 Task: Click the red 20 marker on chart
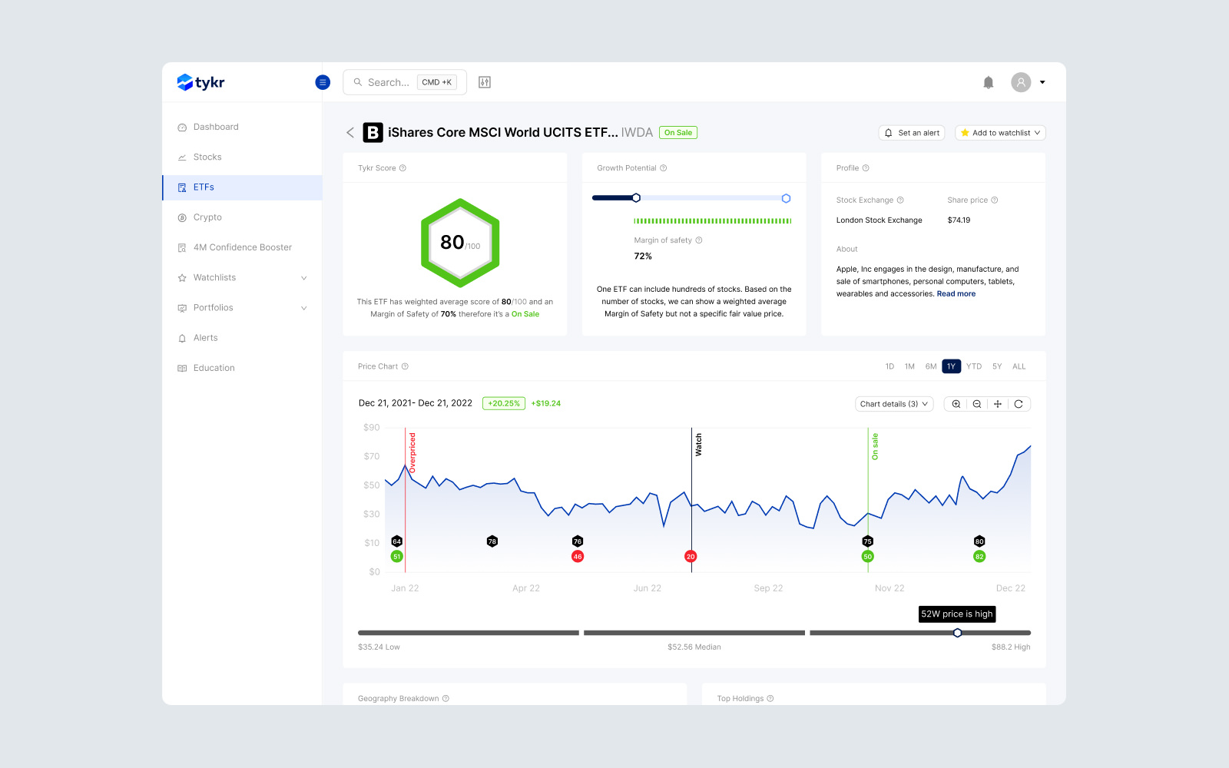[691, 557]
